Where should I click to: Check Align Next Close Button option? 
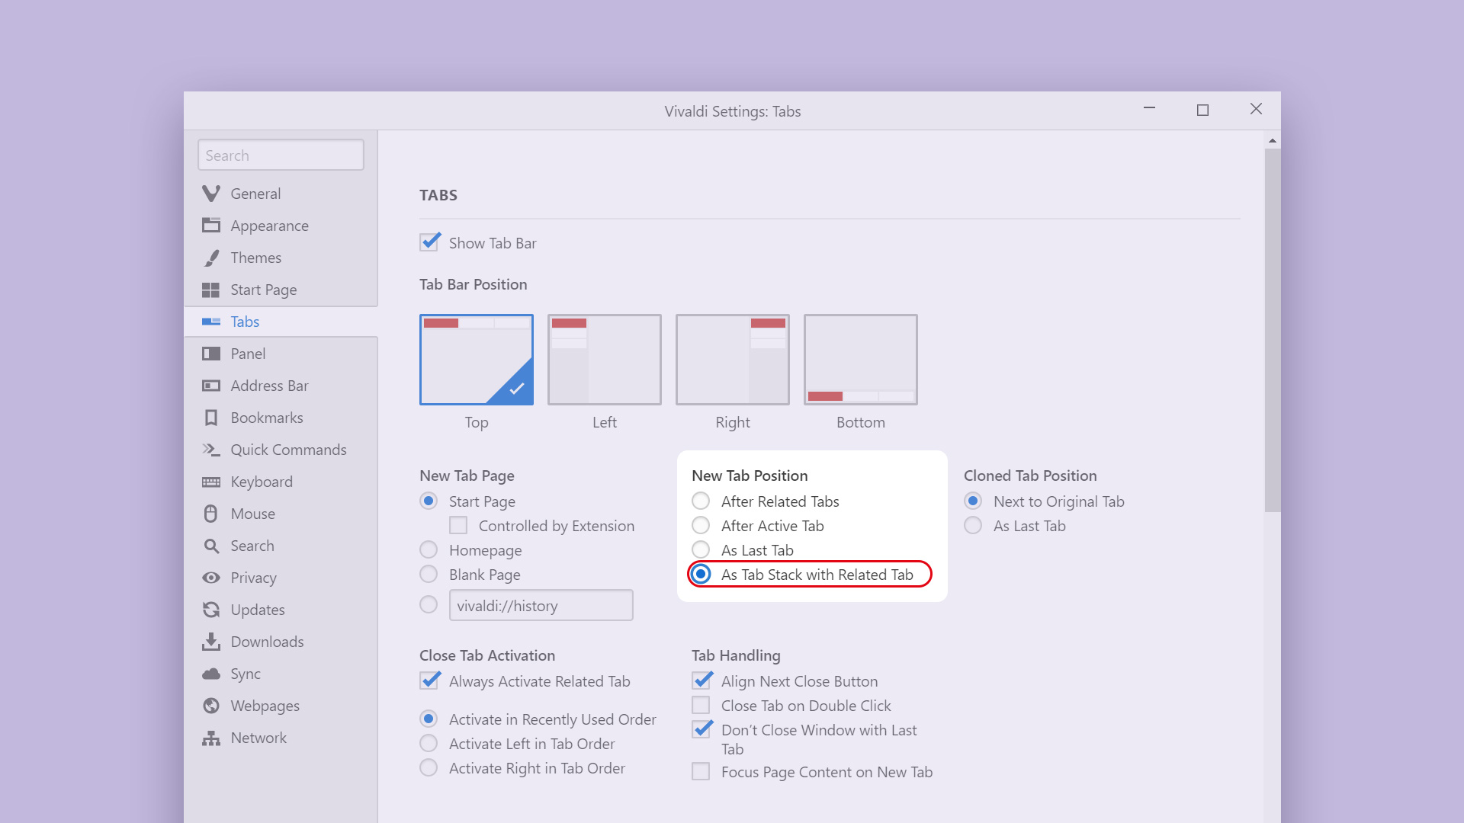point(703,680)
